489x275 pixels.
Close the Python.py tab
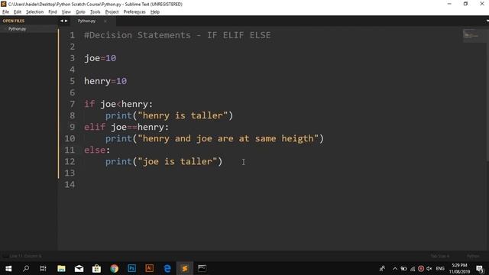[105, 21]
